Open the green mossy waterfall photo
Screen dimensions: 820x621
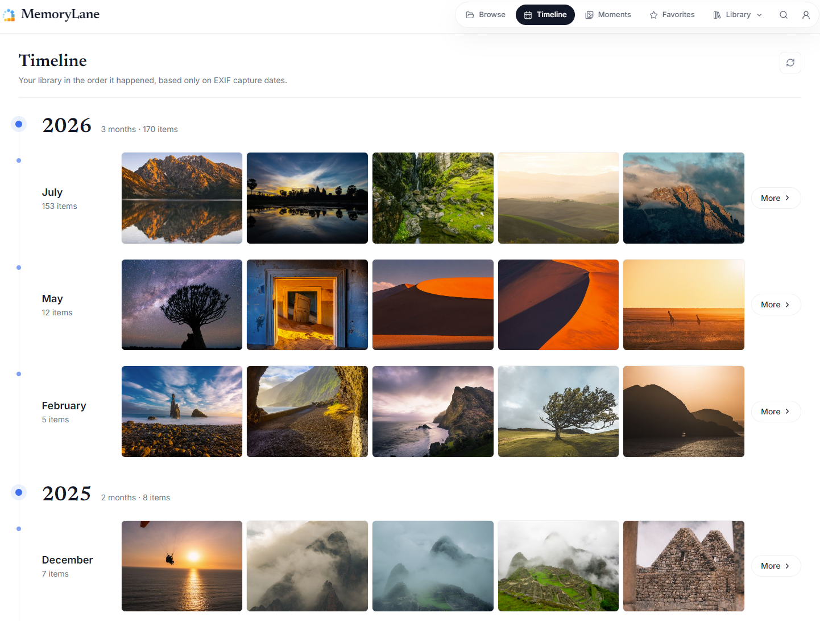[x=433, y=198]
